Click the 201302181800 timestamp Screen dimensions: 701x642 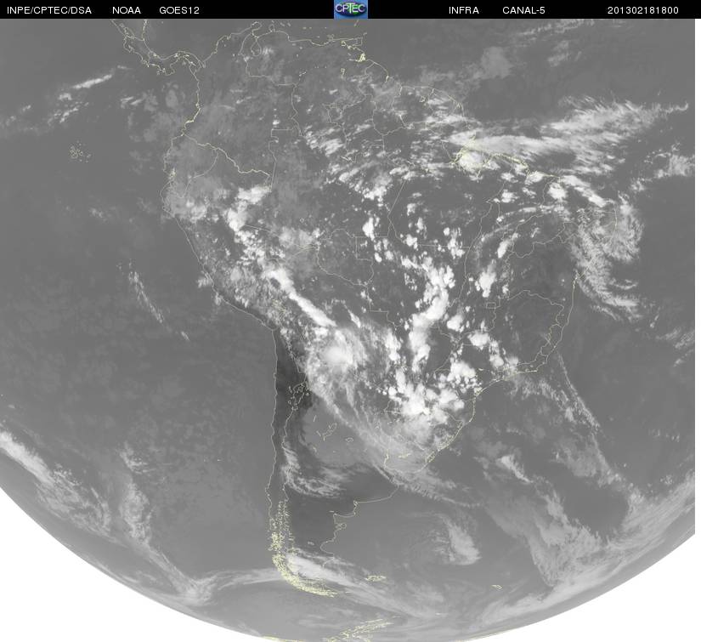coord(643,10)
